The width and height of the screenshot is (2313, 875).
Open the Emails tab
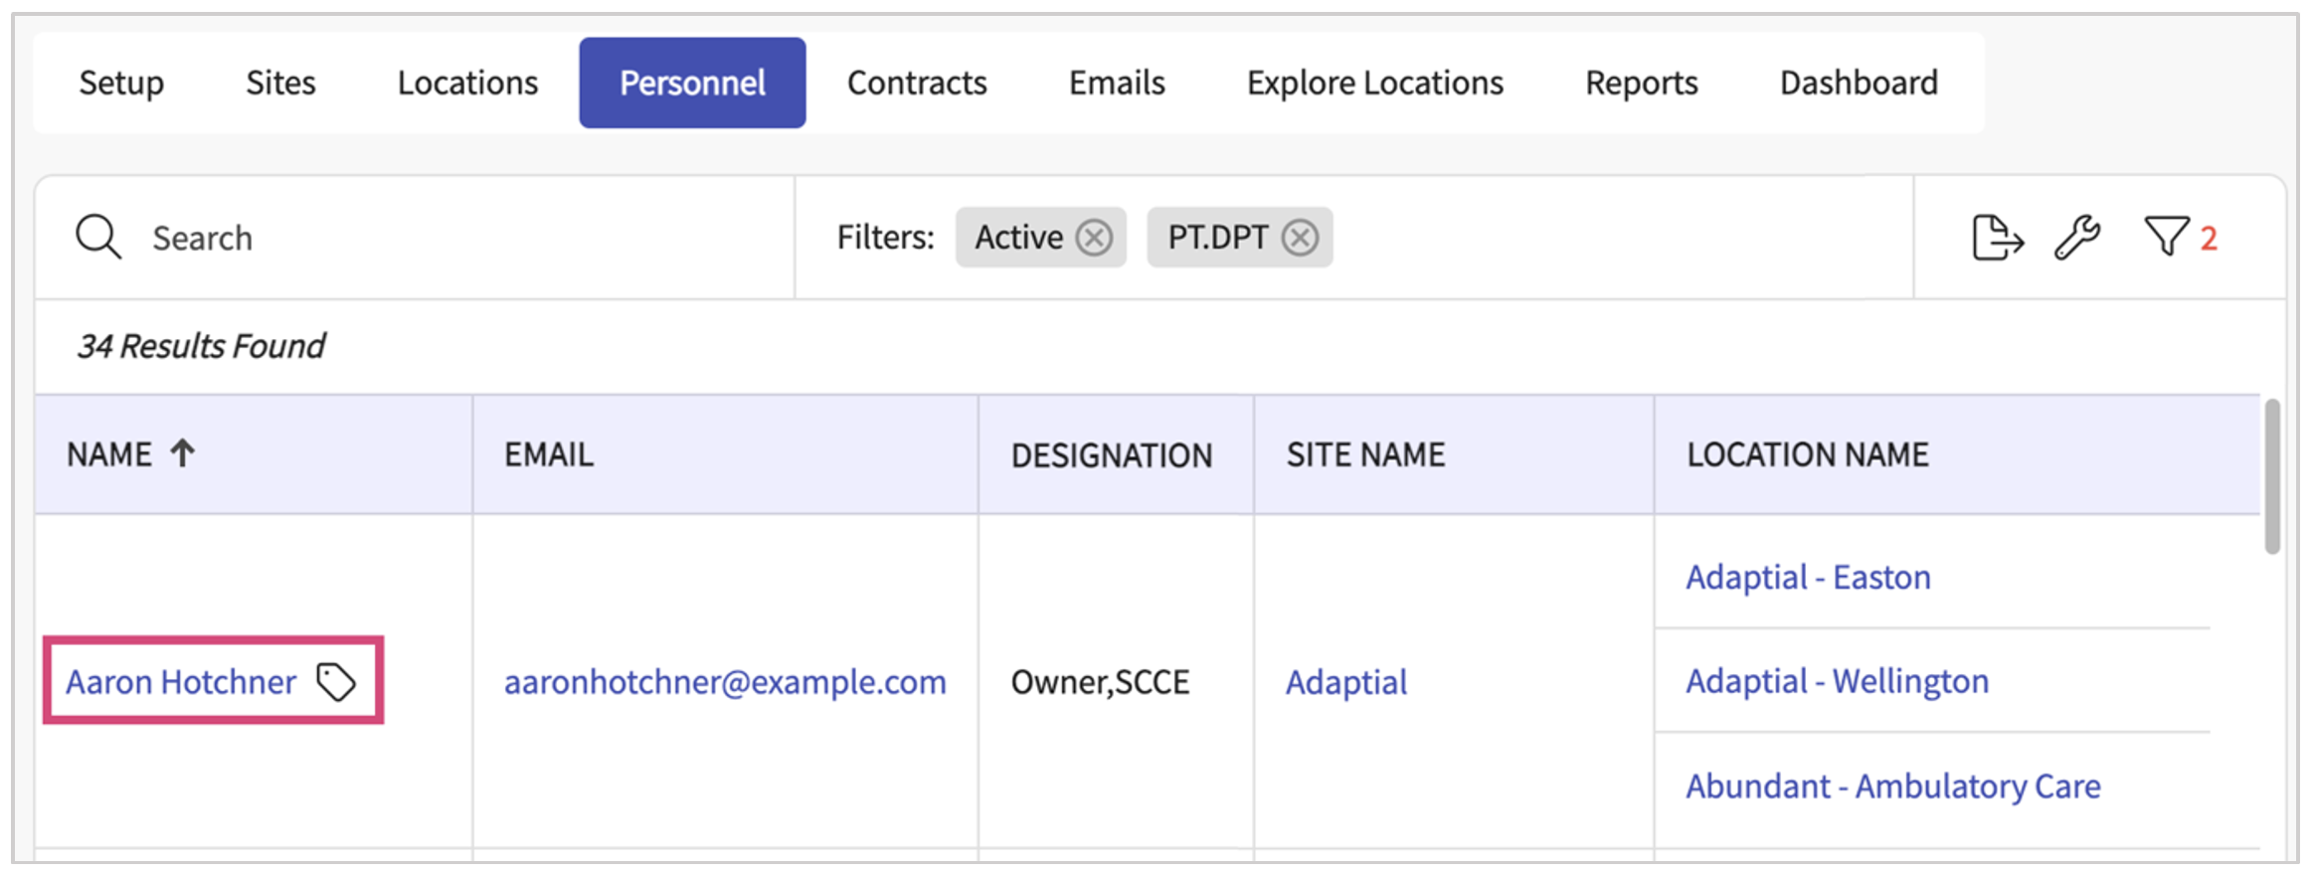tap(1117, 83)
